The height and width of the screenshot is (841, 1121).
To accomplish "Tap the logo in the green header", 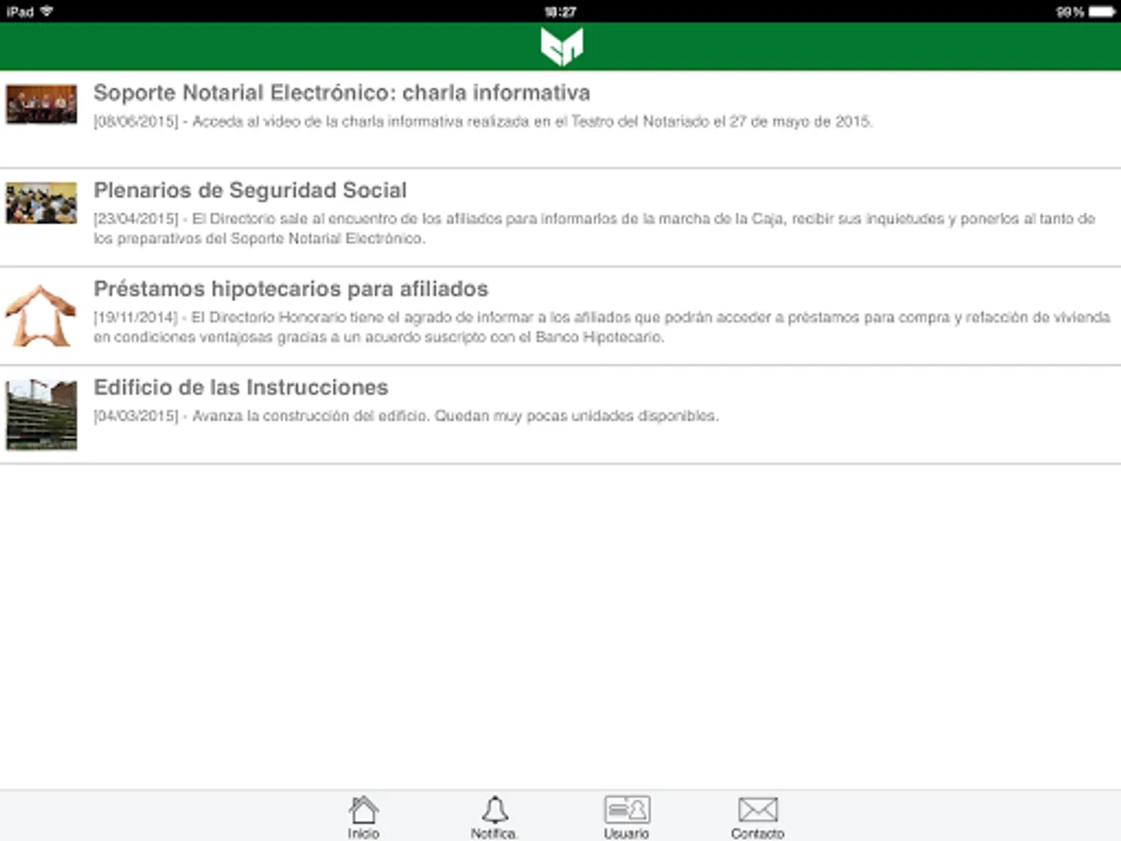I will click(561, 47).
